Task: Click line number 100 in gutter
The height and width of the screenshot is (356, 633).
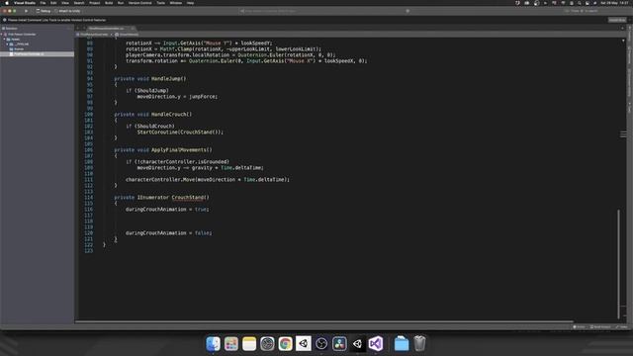Action: (x=88, y=115)
